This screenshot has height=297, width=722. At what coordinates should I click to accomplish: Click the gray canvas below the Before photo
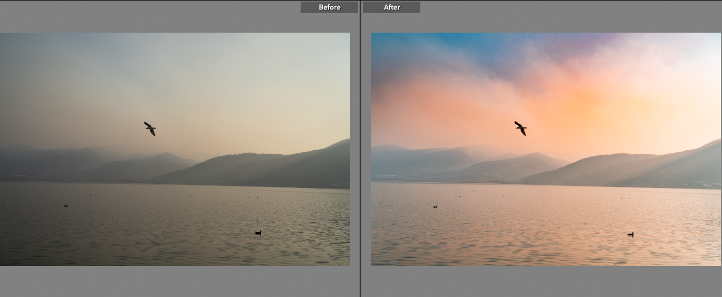(174, 282)
